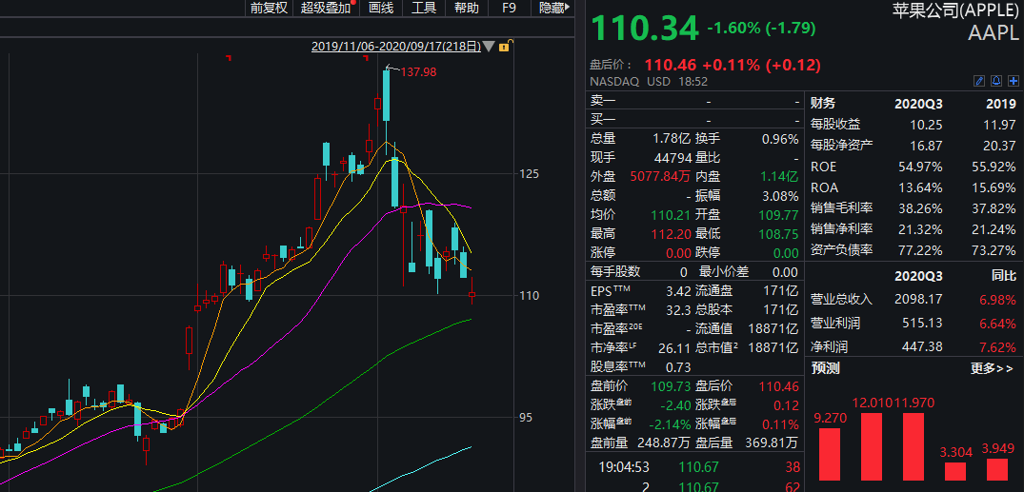Click the 开盘 value 109.77
Screen dimensions: 1024x492
(x=780, y=215)
